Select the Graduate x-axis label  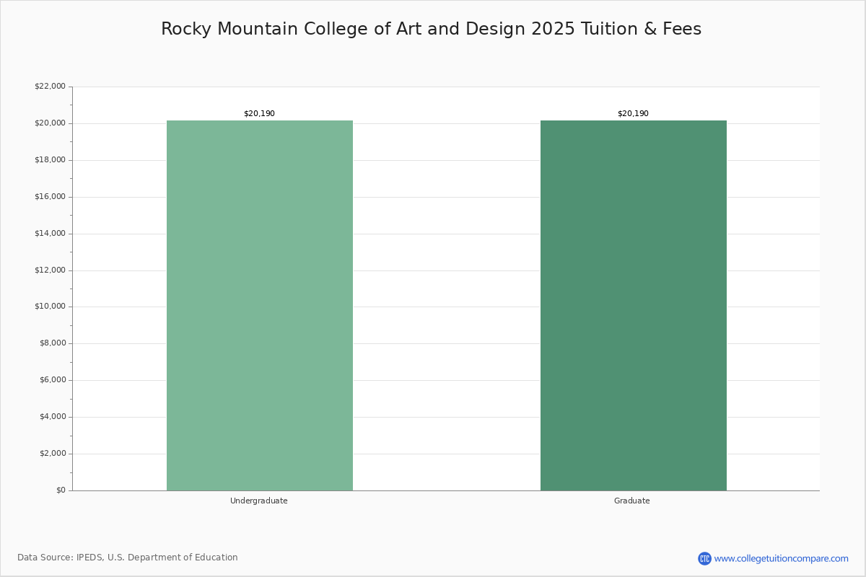pyautogui.click(x=631, y=501)
